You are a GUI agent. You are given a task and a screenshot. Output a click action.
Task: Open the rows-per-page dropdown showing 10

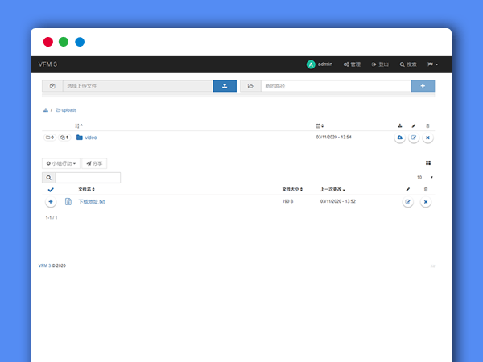424,177
